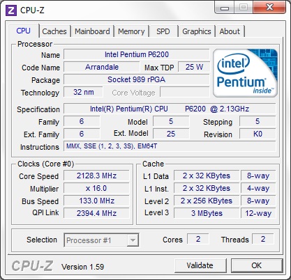
Task: Open the Mainboard tab
Action: (92, 31)
